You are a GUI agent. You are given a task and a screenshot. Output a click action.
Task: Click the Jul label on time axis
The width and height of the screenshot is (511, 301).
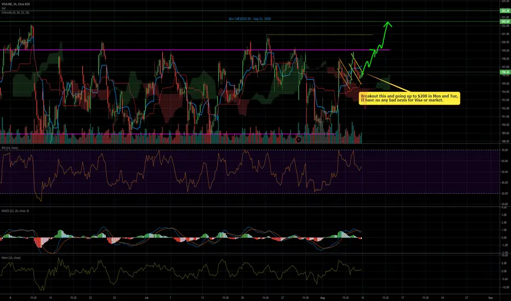(x=146, y=298)
